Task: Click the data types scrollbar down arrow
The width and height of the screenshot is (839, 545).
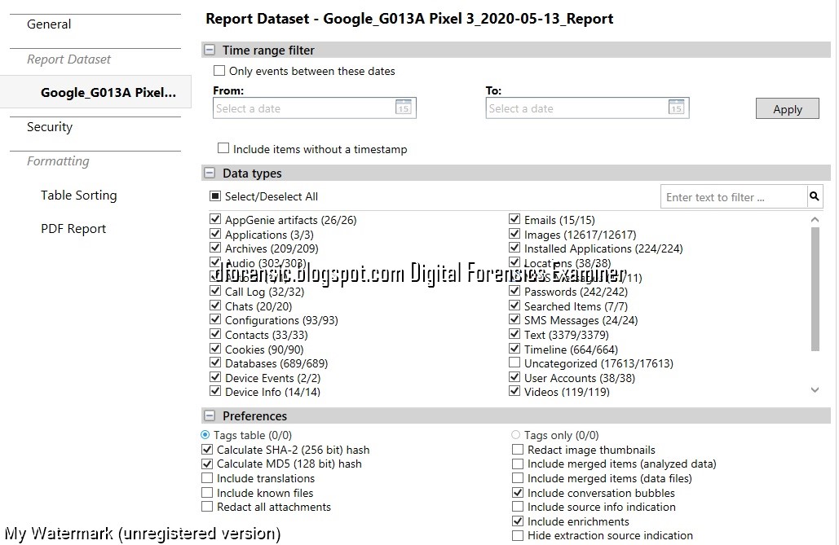Action: coord(815,389)
